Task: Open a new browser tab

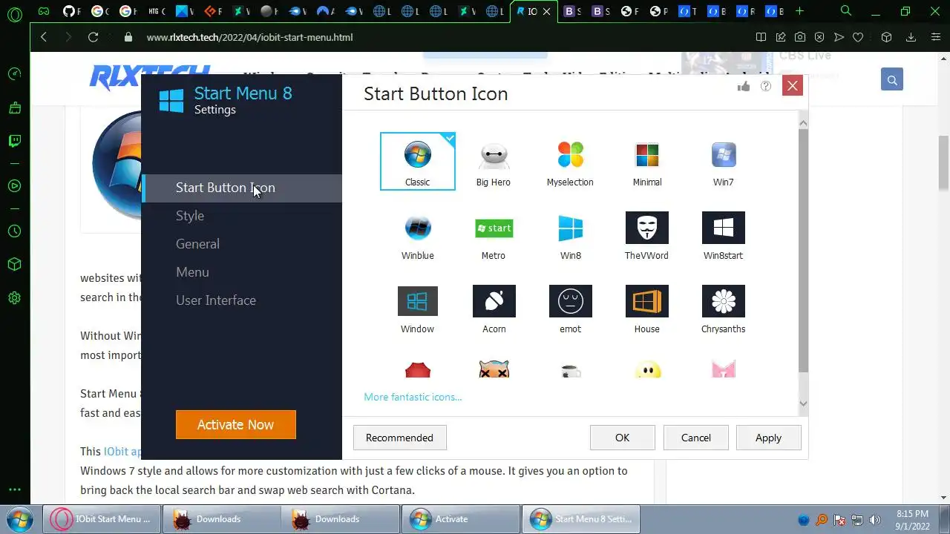Action: click(799, 11)
